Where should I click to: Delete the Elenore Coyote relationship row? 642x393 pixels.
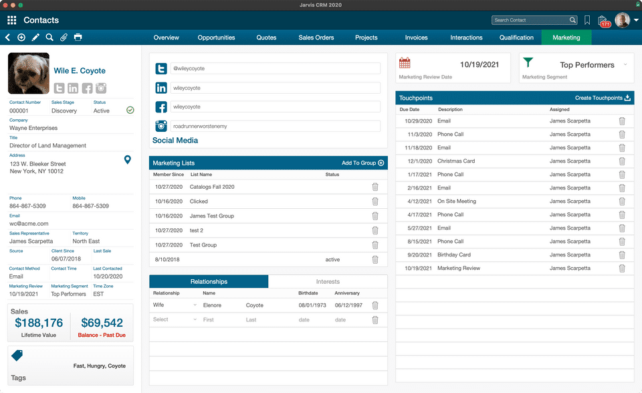375,305
